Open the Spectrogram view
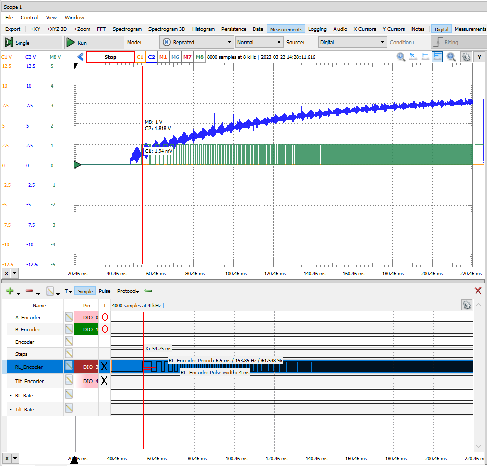 tap(127, 29)
